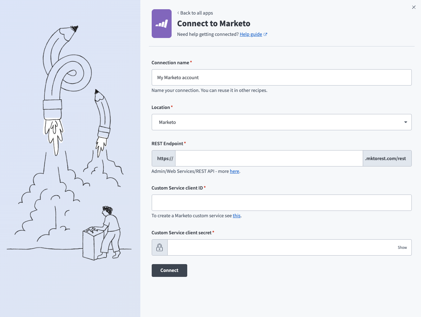
Task: Go back to all apps
Action: coord(196,13)
